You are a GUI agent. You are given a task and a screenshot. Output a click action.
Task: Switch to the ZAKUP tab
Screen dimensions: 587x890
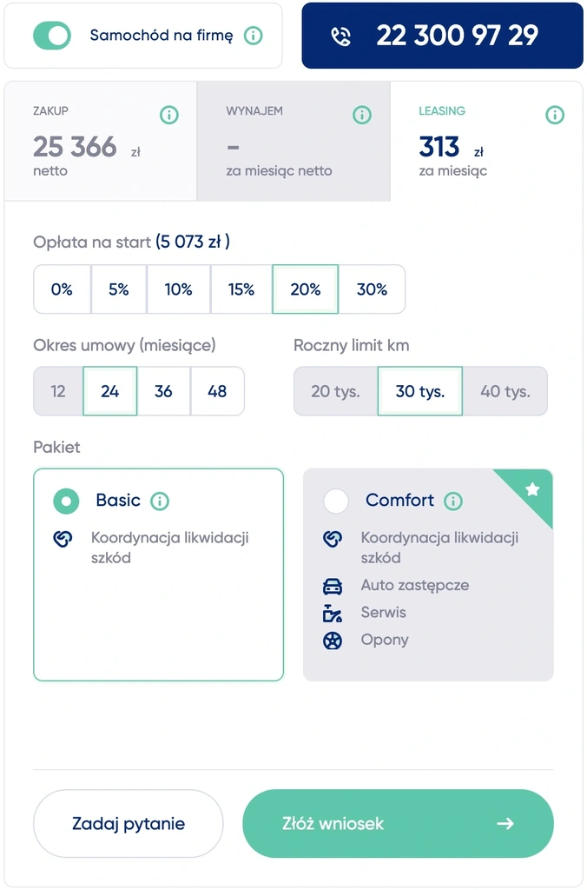[101, 142]
